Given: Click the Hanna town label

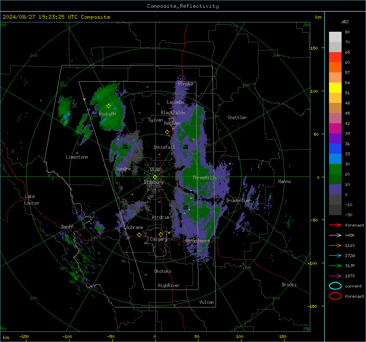Looking at the screenshot, I should click(x=284, y=181).
